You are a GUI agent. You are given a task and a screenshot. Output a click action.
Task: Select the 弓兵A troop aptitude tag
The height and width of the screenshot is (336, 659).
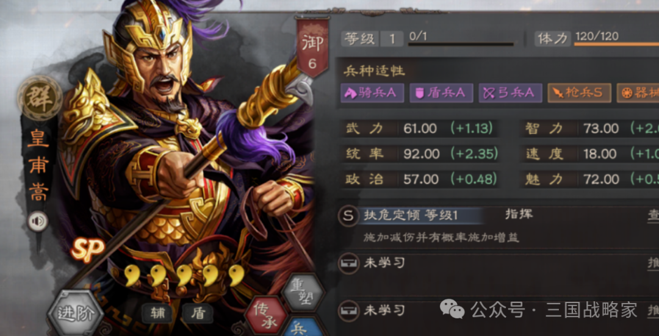510,93
